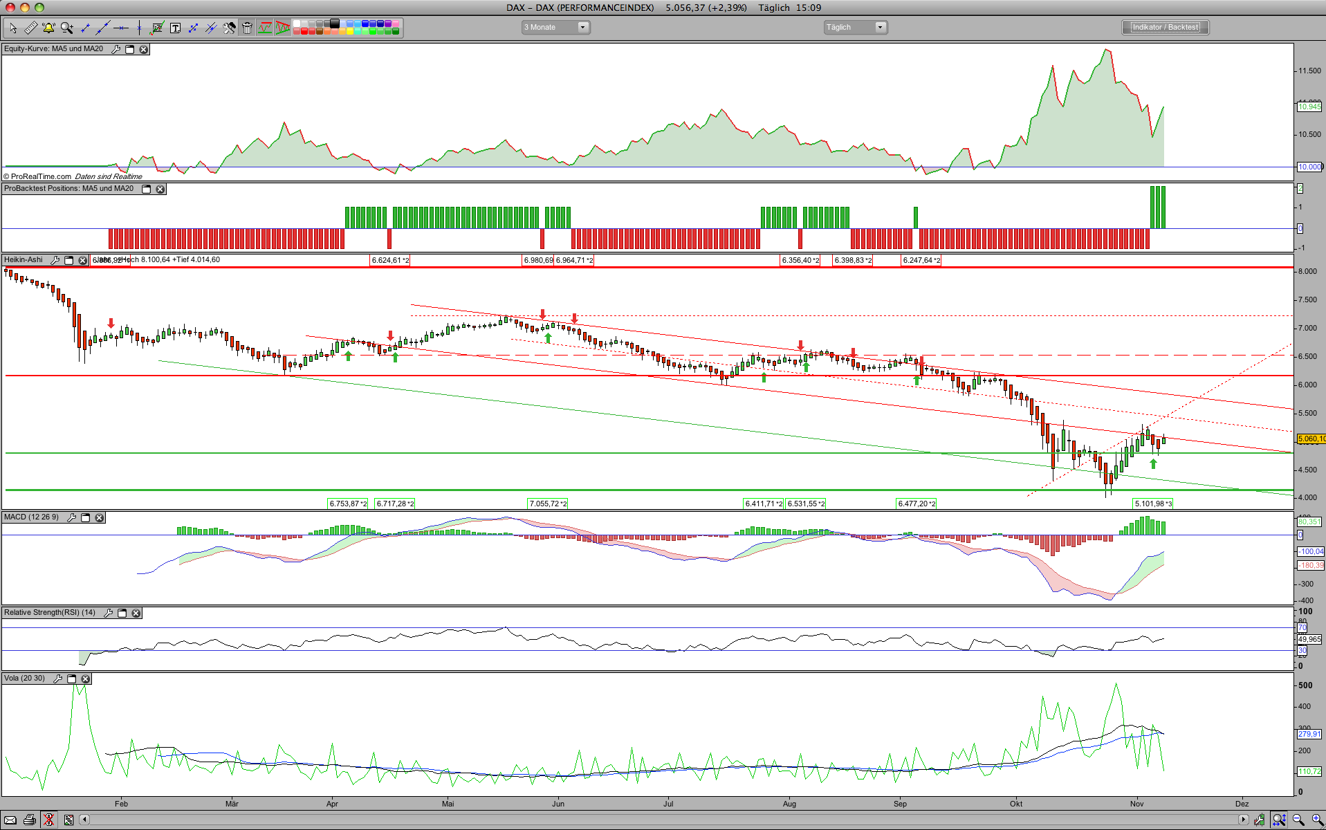Click the 'Vola (20 30)' label
The image size is (1326, 830).
(x=24, y=679)
